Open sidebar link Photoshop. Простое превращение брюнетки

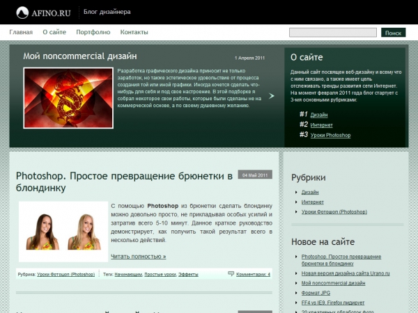click(341, 260)
